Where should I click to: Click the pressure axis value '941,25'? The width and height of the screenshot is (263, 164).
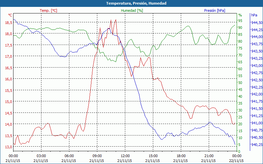(257, 116)
